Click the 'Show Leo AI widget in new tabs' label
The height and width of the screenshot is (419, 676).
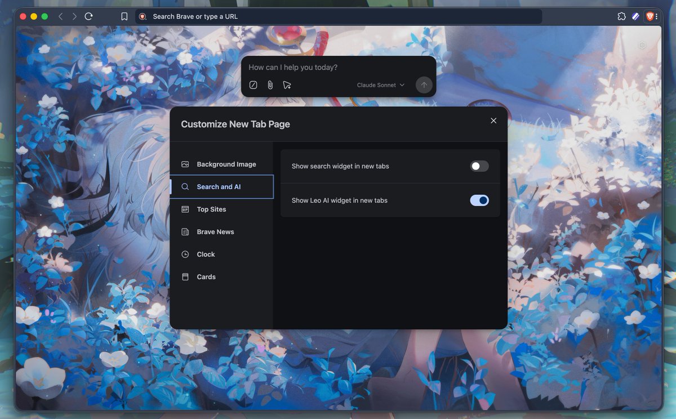pos(340,200)
